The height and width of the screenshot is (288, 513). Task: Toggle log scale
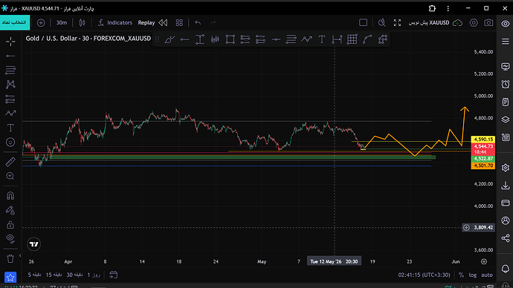coord(472,275)
